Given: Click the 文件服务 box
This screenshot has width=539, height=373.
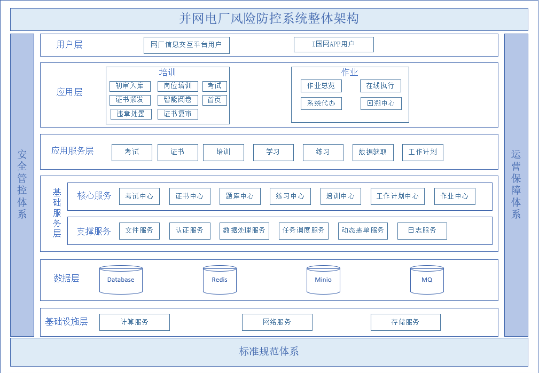Looking at the screenshot, I should [139, 231].
